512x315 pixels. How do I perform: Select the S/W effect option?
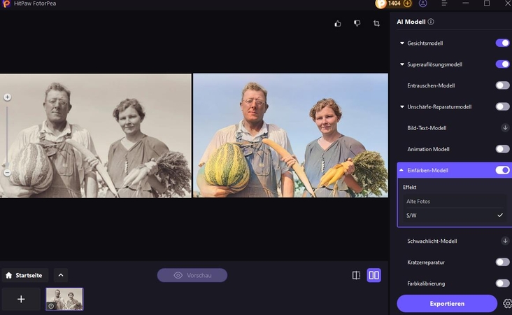pos(454,216)
